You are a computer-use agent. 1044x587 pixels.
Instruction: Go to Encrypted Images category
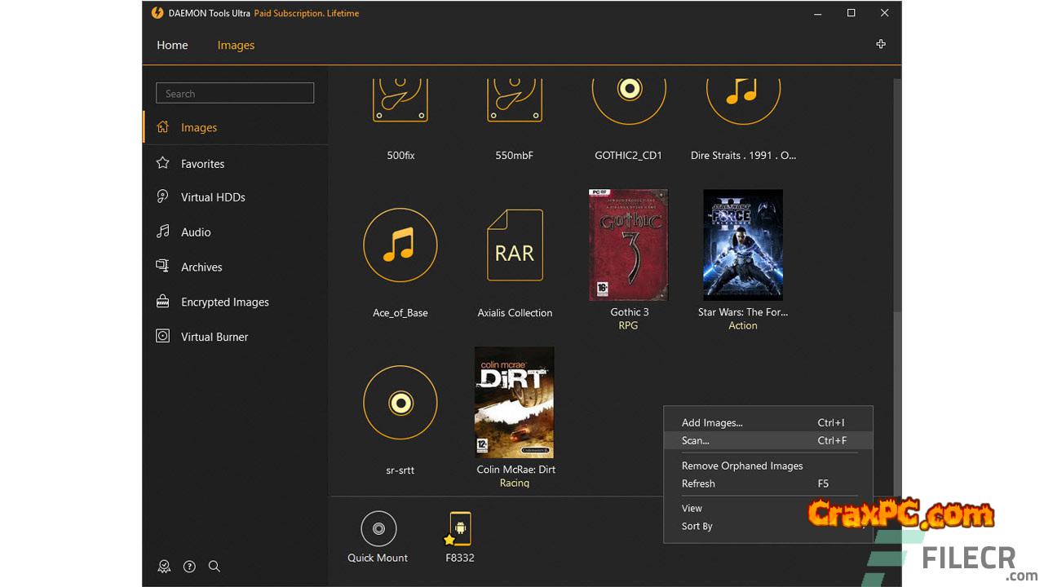coord(224,302)
